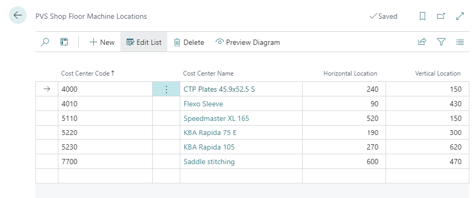Image resolution: width=472 pixels, height=198 pixels.
Task: Select cost center code 5220 cell
Action: [x=105, y=133]
